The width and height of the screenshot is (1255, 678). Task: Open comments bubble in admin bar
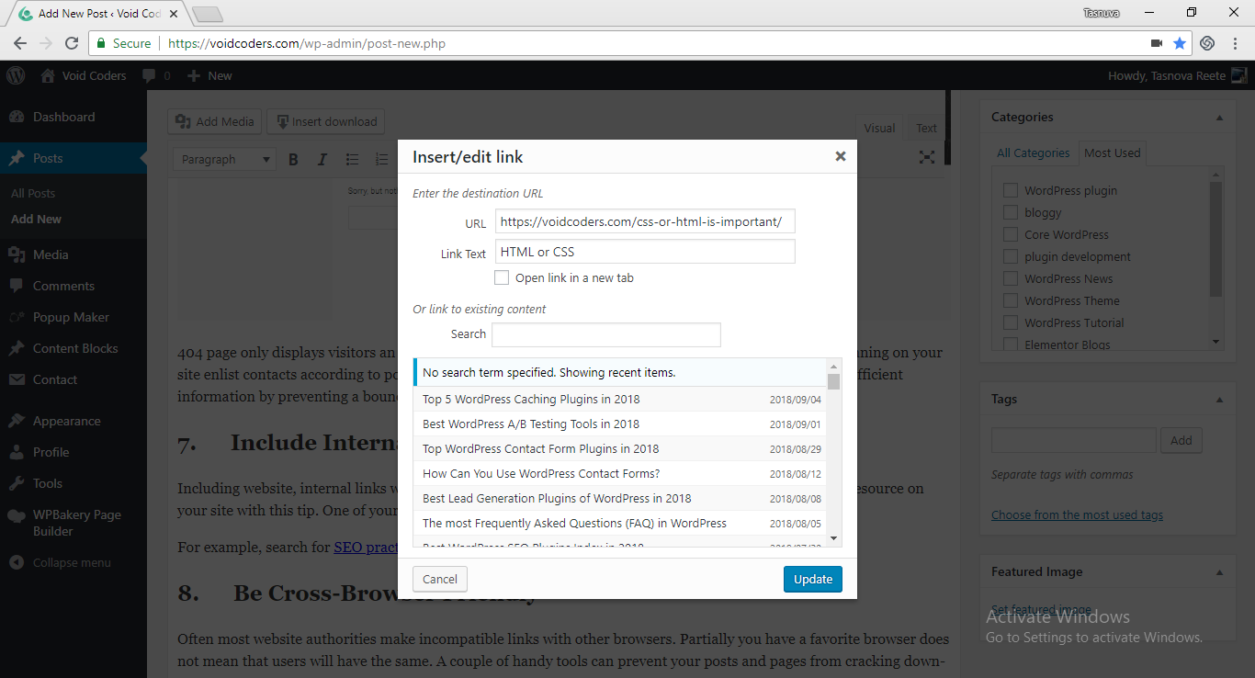point(156,75)
